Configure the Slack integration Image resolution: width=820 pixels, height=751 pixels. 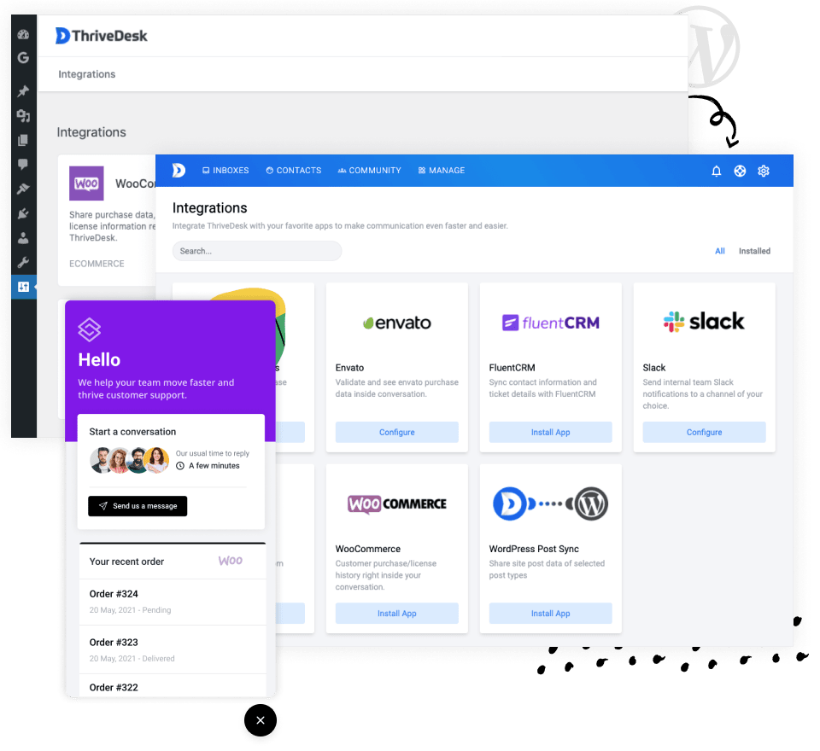(704, 432)
